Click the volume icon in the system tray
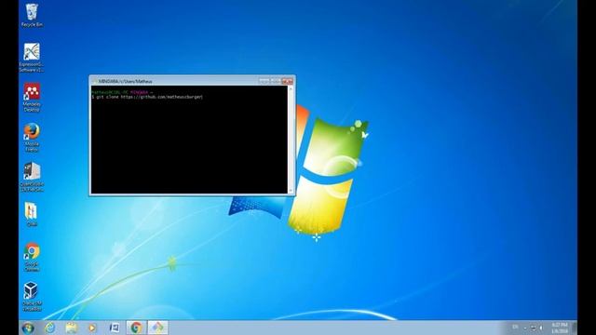Screen dimensions: 596x335 point(541,328)
